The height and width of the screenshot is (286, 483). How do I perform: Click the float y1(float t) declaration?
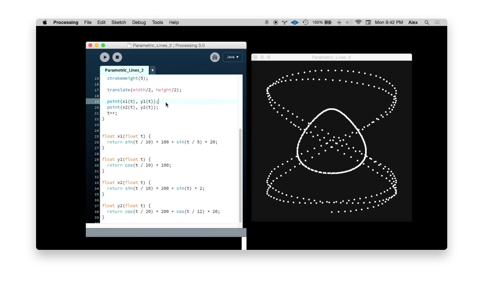click(126, 160)
